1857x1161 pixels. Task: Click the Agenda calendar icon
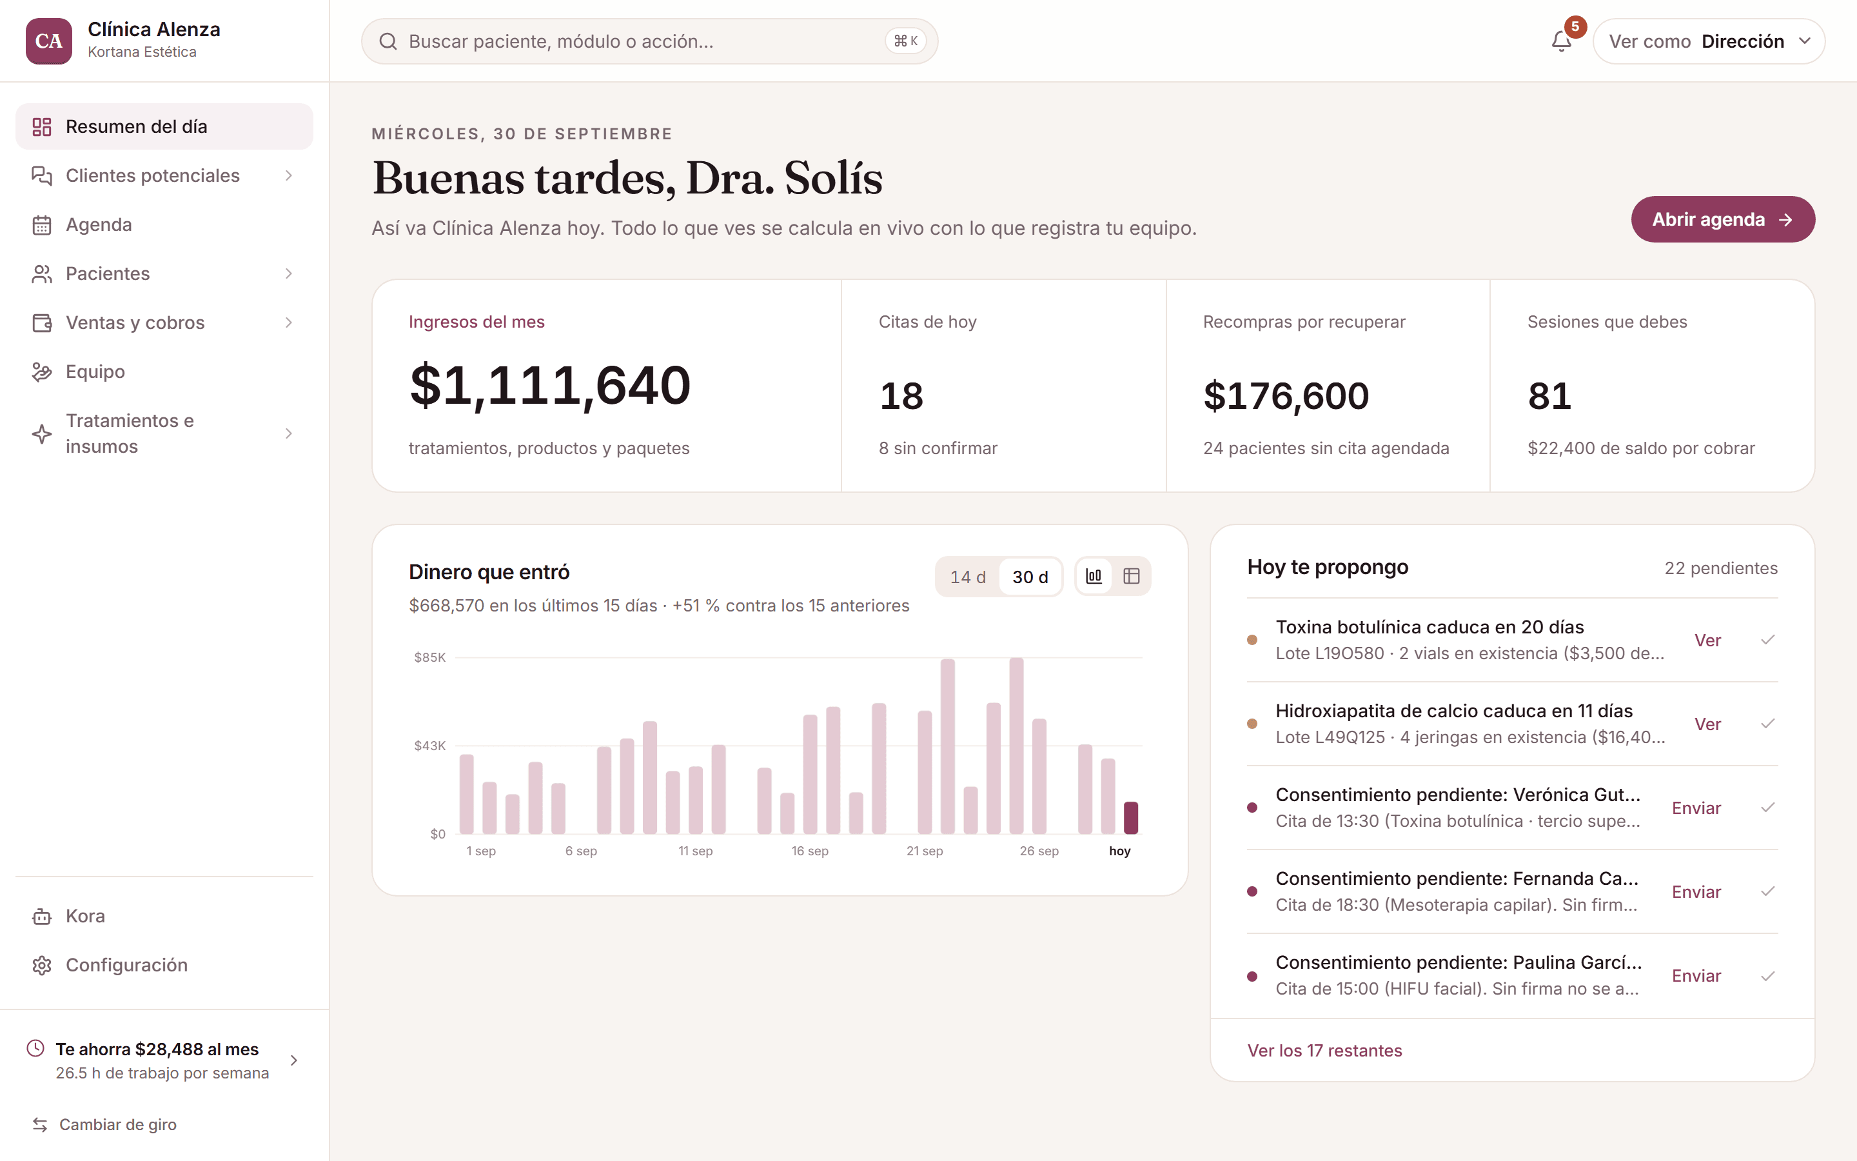(41, 225)
